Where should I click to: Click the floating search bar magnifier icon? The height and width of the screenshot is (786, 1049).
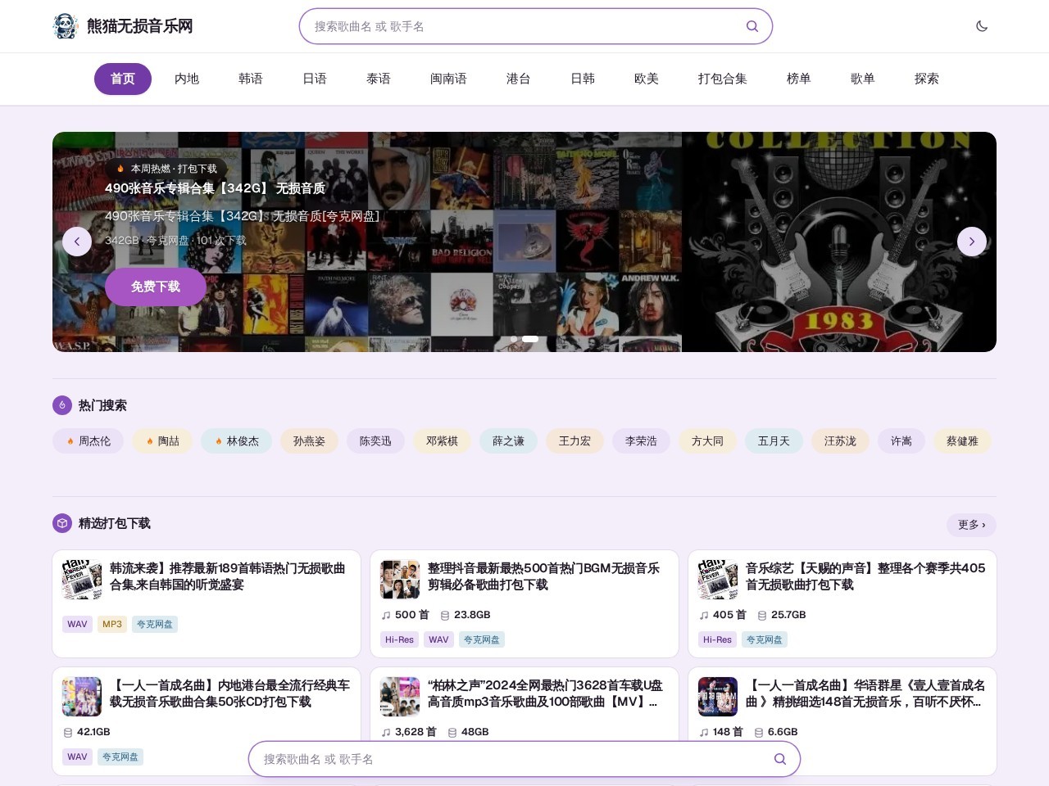coord(780,759)
